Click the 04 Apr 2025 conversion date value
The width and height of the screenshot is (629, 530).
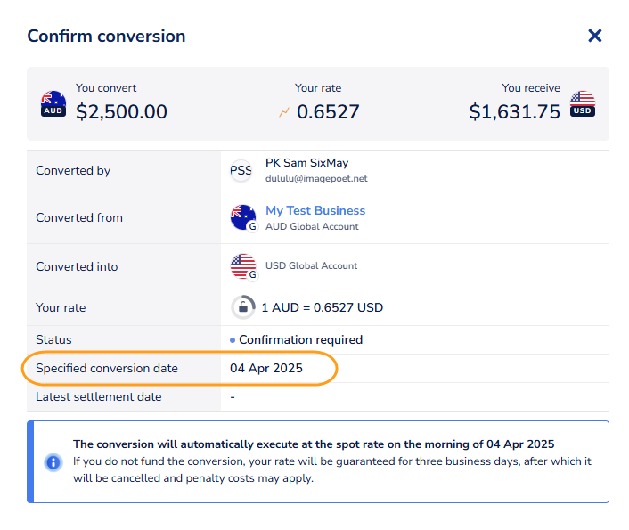(x=266, y=368)
